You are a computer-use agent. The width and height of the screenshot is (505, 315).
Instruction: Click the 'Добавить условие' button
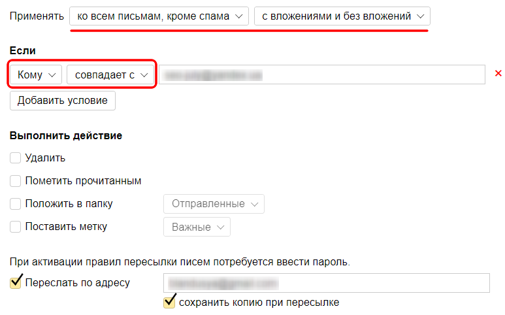click(x=63, y=101)
